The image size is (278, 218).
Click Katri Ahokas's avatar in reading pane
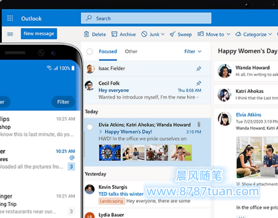pyautogui.click(x=224, y=95)
